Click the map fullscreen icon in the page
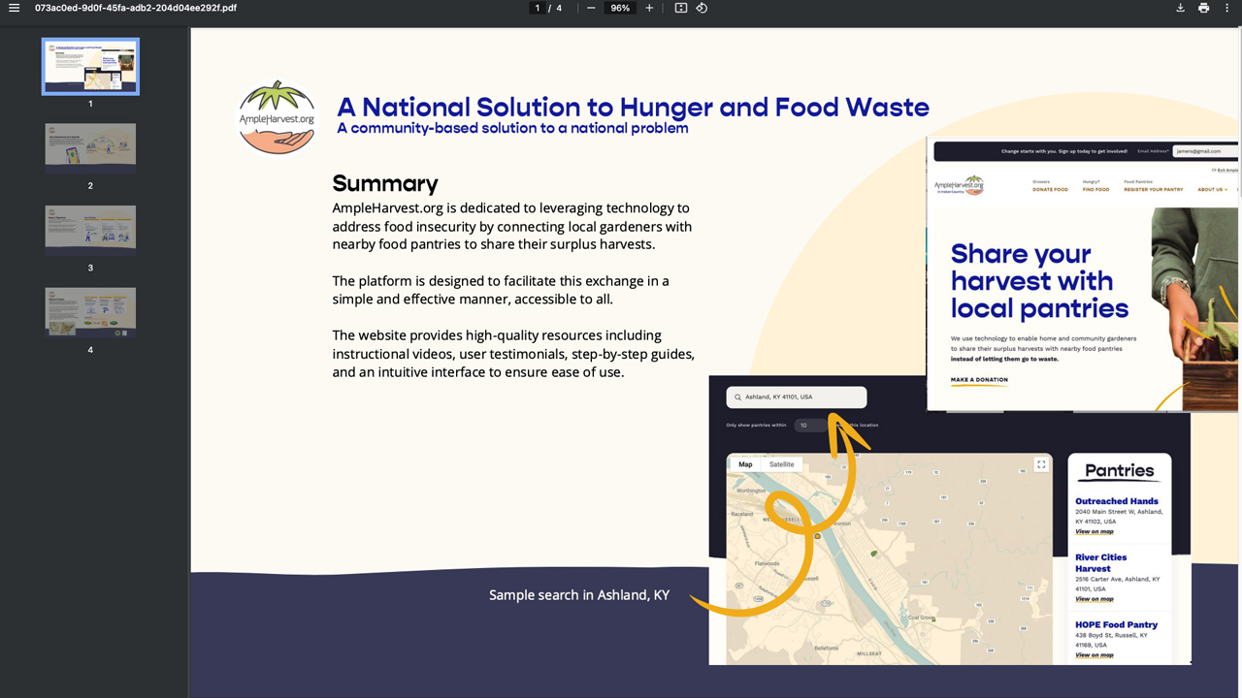The image size is (1242, 698). click(1041, 464)
